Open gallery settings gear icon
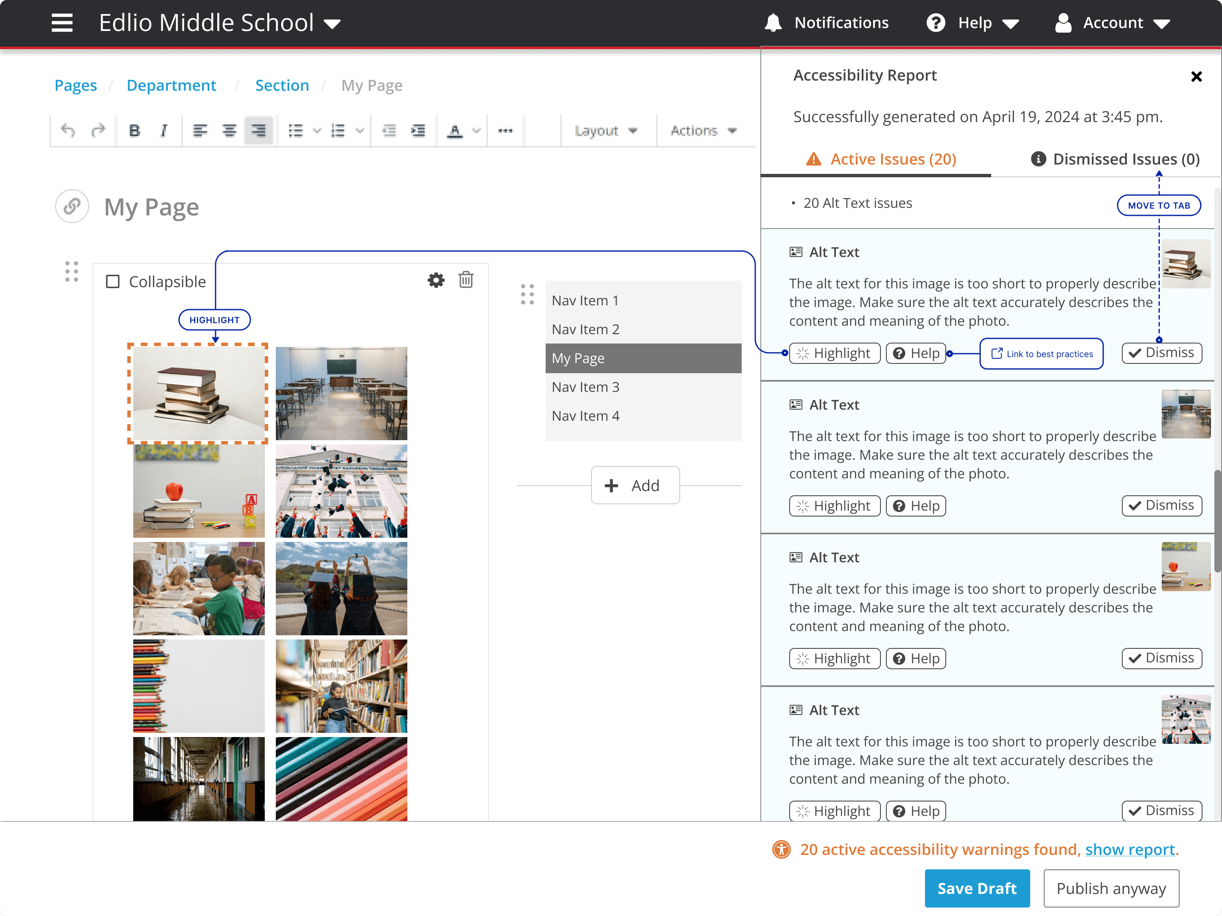Image resolution: width=1222 pixels, height=916 pixels. 436,280
